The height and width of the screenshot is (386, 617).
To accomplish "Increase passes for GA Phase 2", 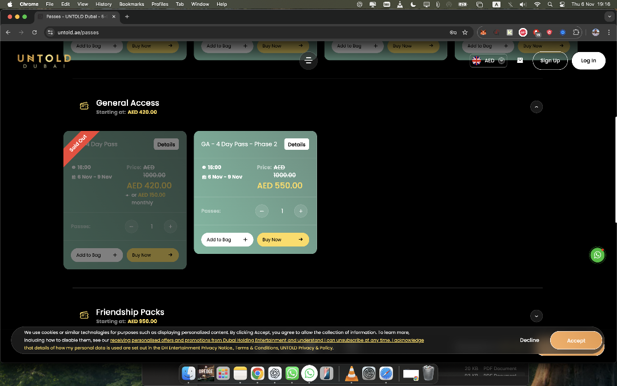I will [301, 211].
